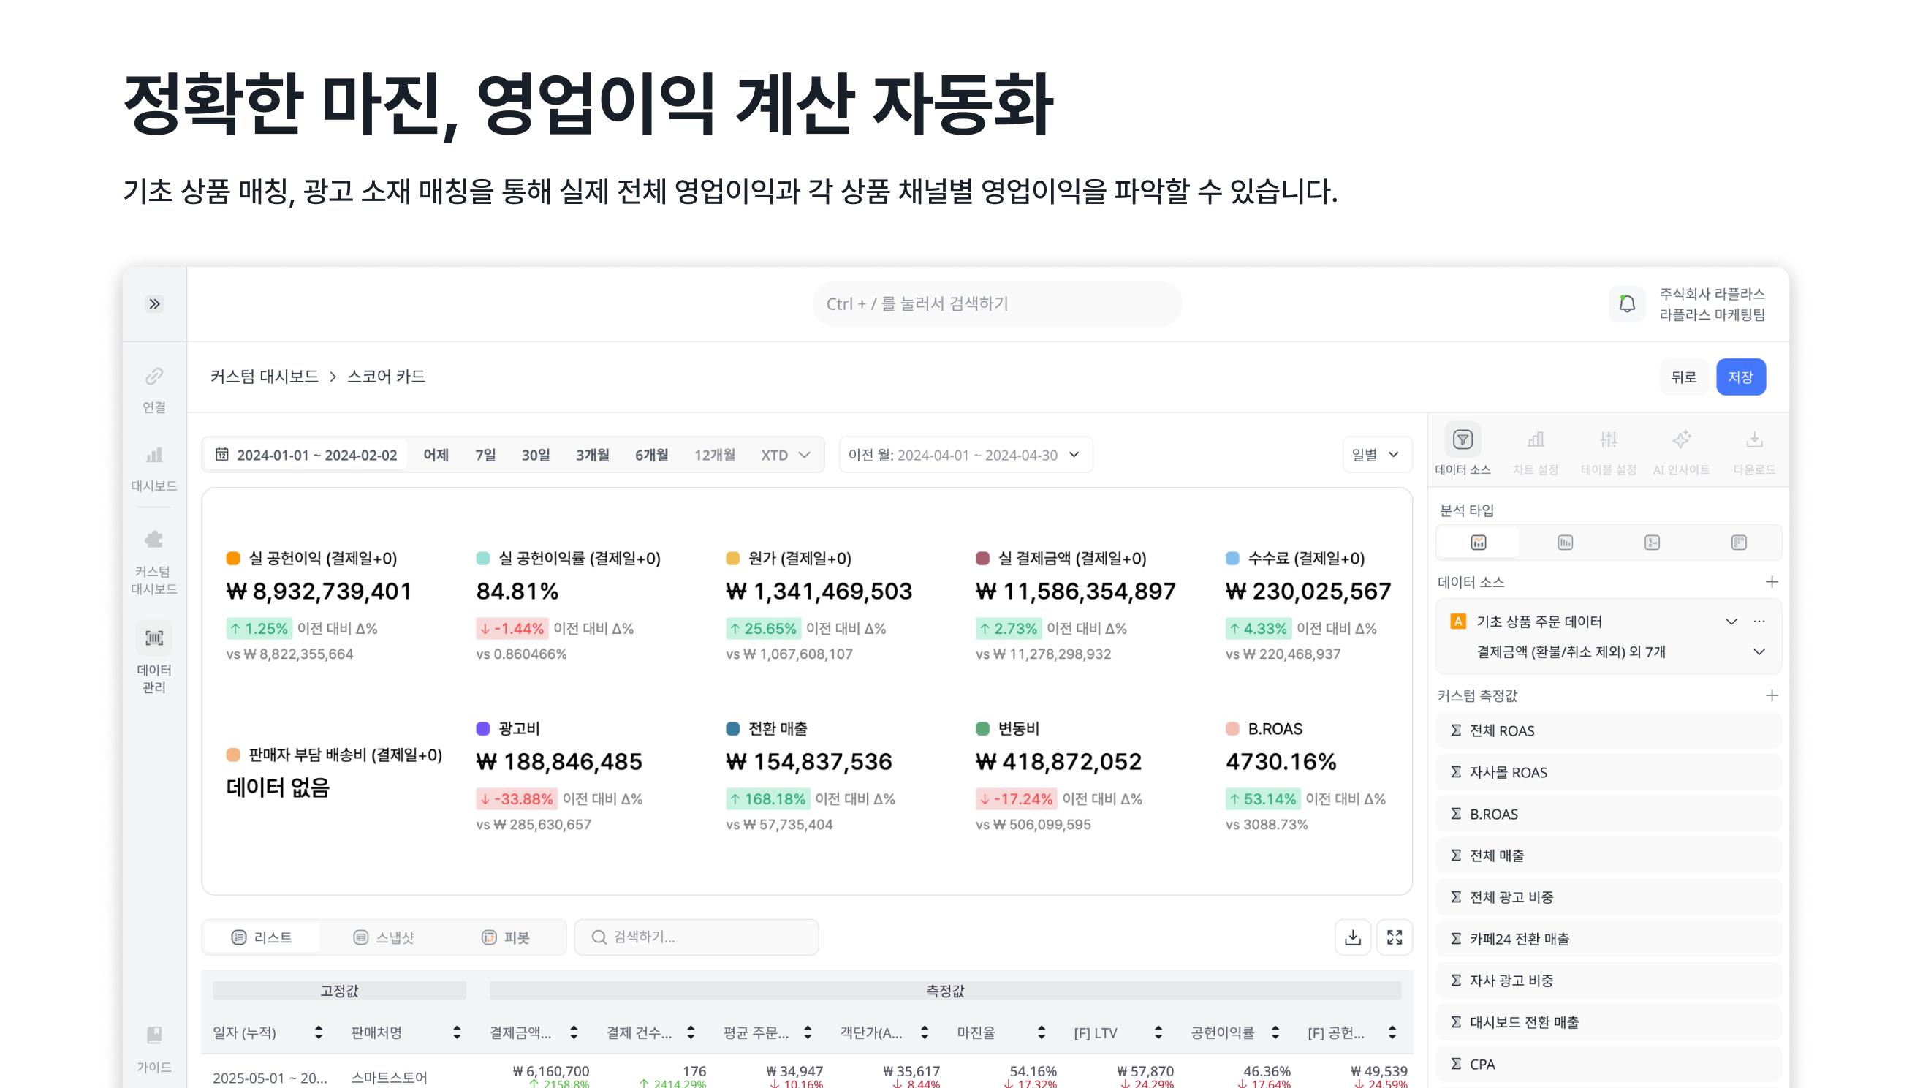Open AI 인사이트

(x=1682, y=447)
